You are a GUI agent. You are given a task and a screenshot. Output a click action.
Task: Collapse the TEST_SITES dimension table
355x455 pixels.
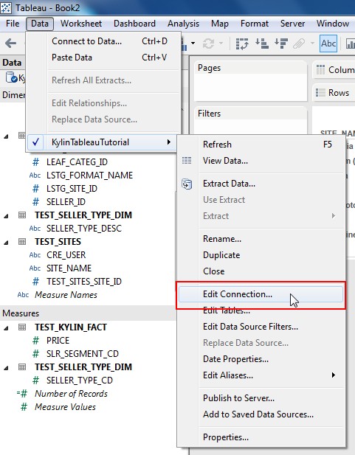point(6,243)
